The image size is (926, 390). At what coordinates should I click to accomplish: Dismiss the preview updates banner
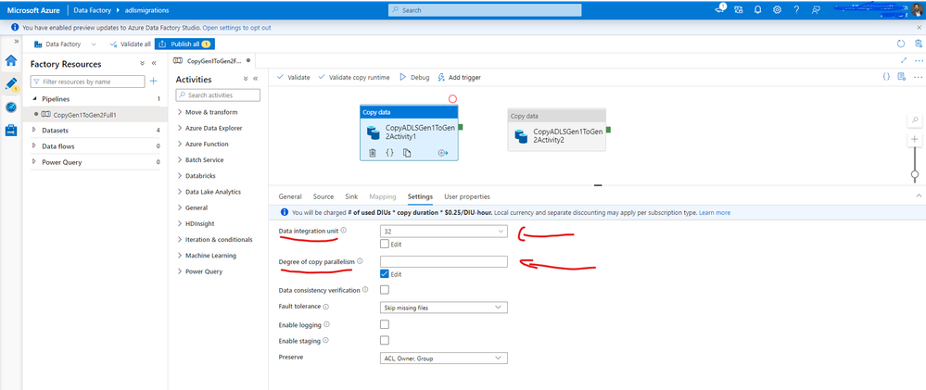coord(919,28)
